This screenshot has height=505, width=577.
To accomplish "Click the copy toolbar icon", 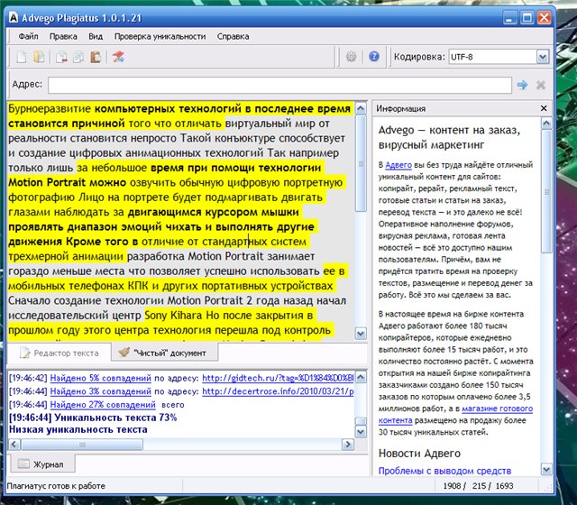I will (x=78, y=58).
